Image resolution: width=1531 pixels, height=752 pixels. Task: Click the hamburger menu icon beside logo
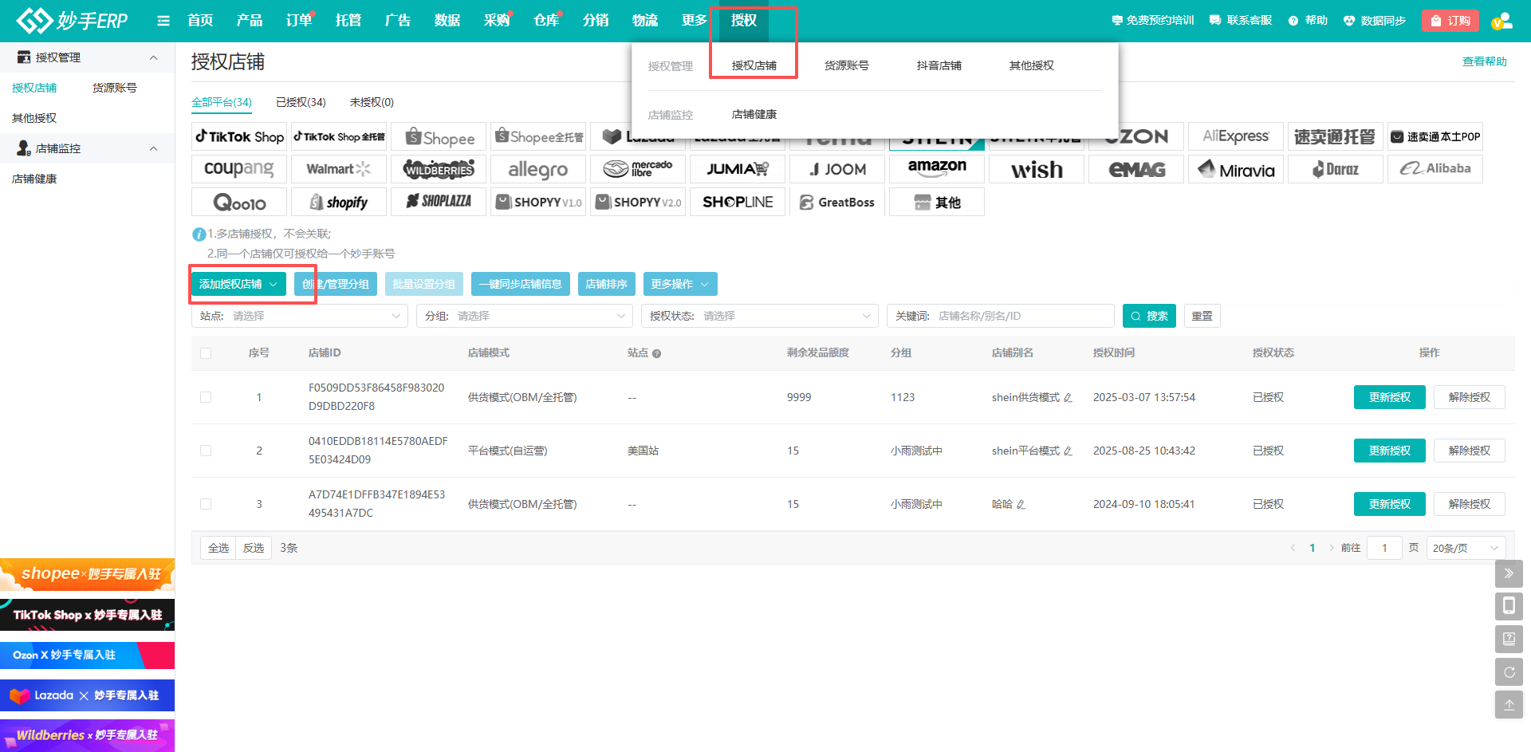pos(163,21)
